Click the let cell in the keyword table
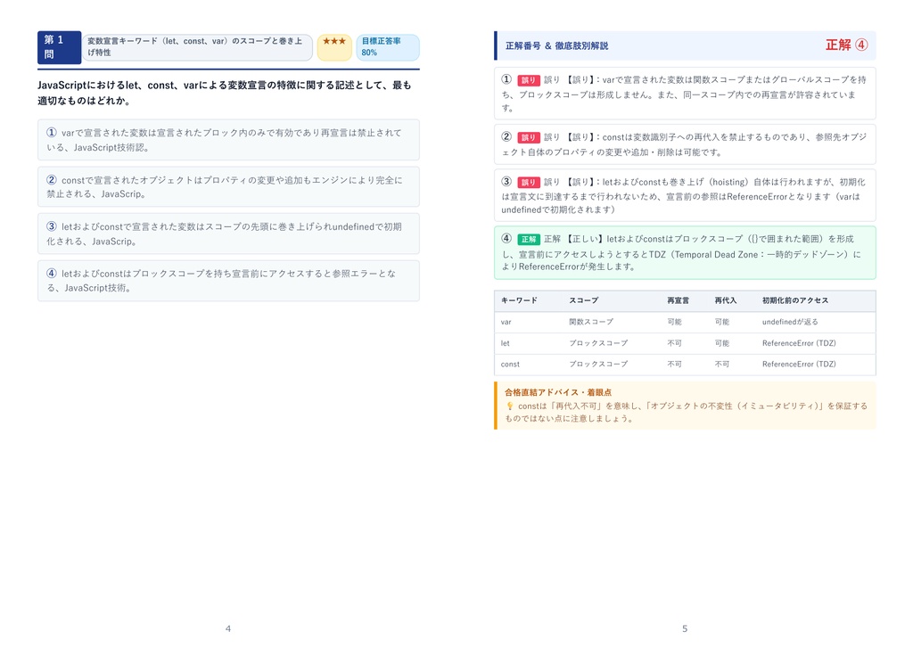The image size is (913, 648). click(505, 343)
